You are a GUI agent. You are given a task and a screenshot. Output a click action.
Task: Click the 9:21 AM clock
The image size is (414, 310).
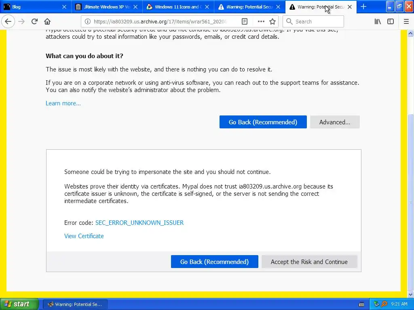[x=399, y=304]
